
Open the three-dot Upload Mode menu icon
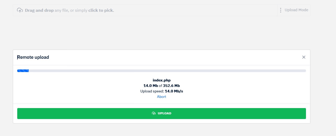[281, 10]
